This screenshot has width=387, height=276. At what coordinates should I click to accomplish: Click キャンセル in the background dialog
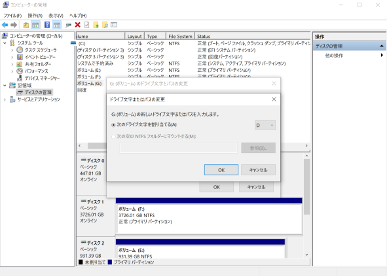click(x=256, y=187)
